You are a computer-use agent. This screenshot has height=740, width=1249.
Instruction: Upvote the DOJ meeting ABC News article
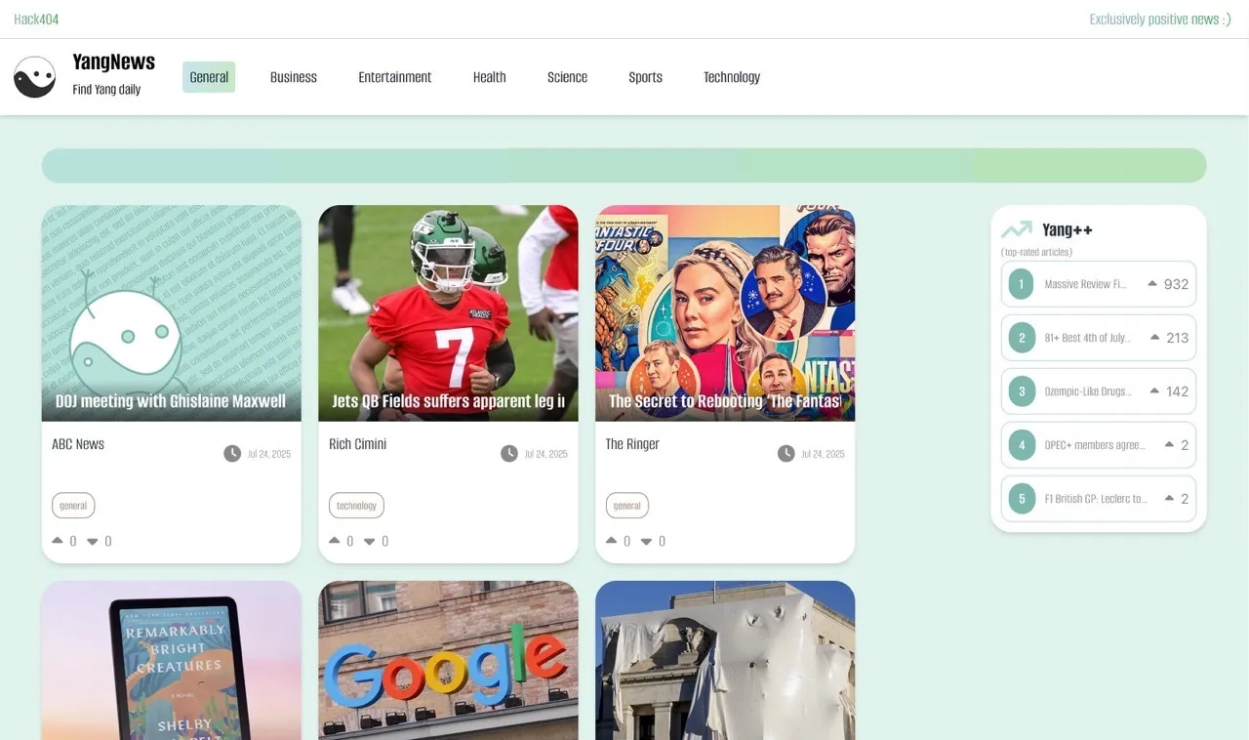58,541
